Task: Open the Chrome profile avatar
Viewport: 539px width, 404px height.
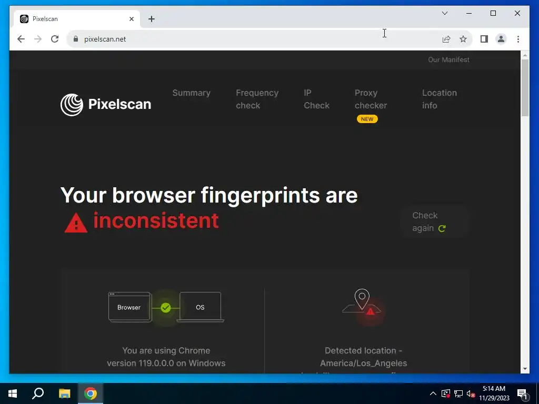Action: (501, 39)
